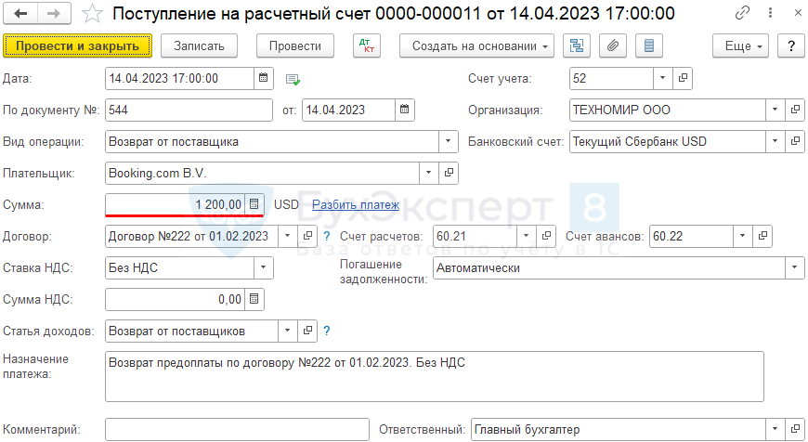
Task: Show help hint next to Договор
Action: (327, 236)
